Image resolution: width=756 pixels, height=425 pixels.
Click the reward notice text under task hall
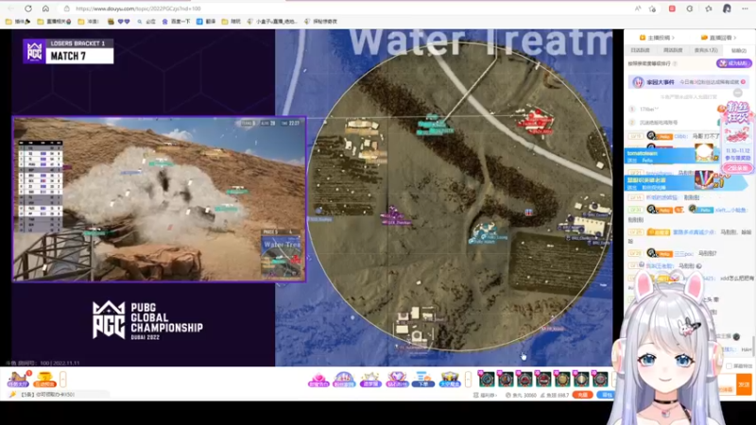tap(47, 394)
